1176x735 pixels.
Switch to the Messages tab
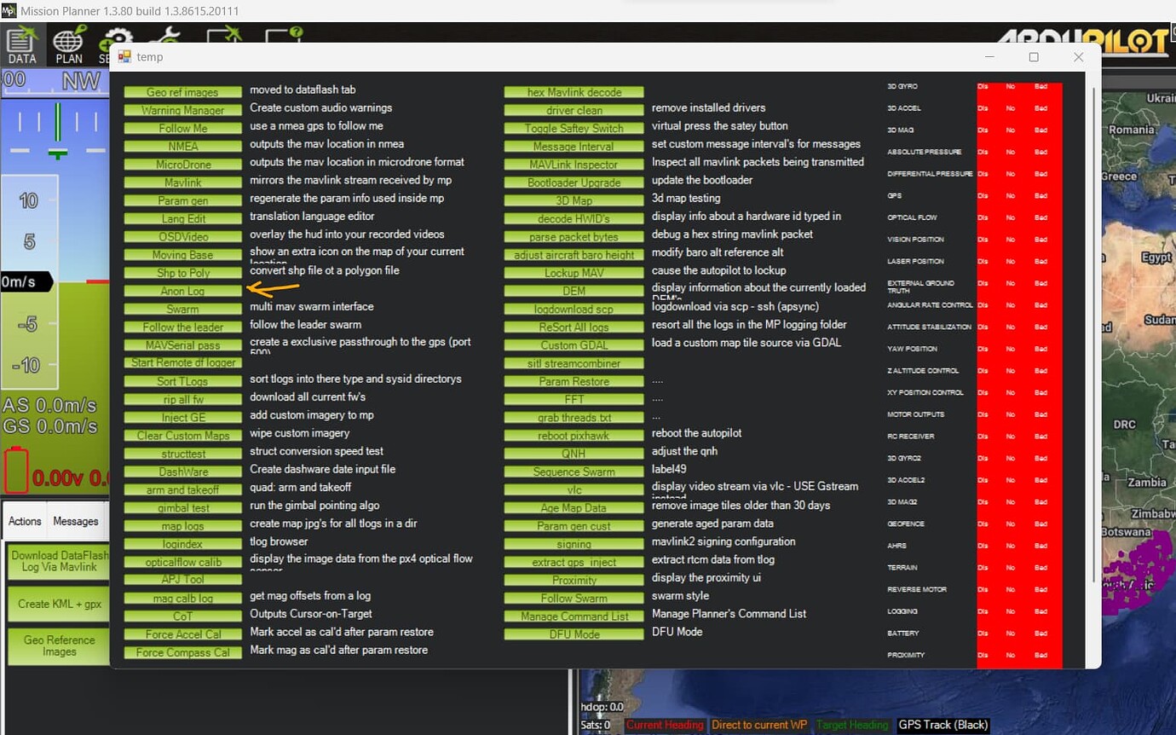pyautogui.click(x=76, y=521)
